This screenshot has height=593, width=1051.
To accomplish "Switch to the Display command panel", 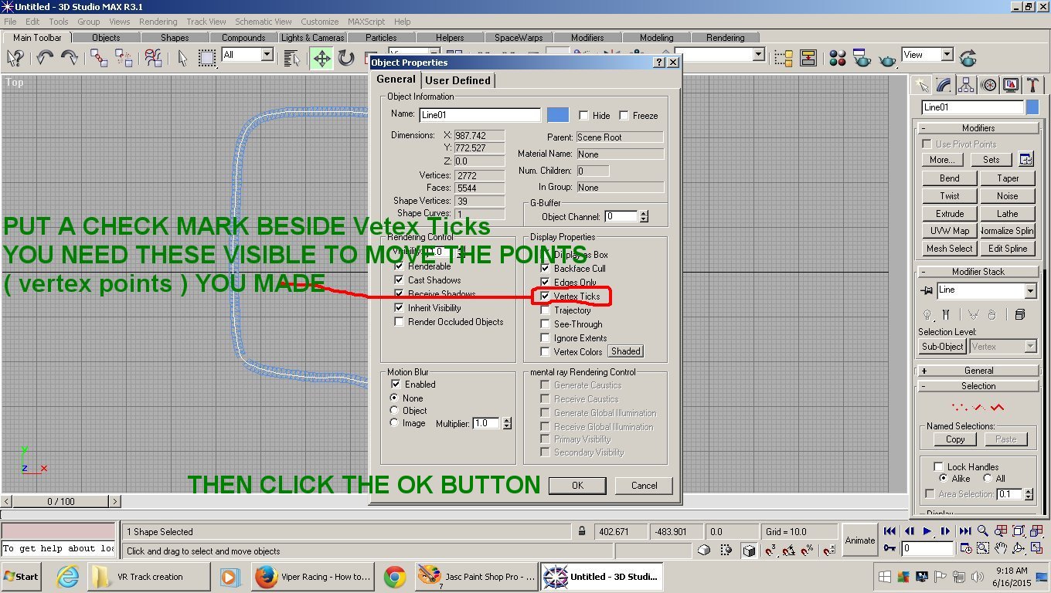I will click(x=1011, y=85).
